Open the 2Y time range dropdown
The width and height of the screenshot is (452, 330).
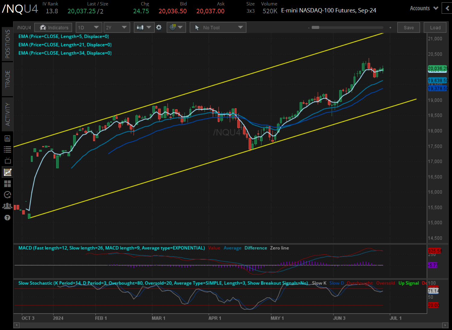pos(117,27)
